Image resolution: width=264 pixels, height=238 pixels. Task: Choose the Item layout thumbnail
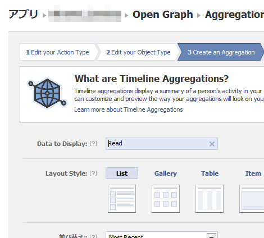click(252, 199)
